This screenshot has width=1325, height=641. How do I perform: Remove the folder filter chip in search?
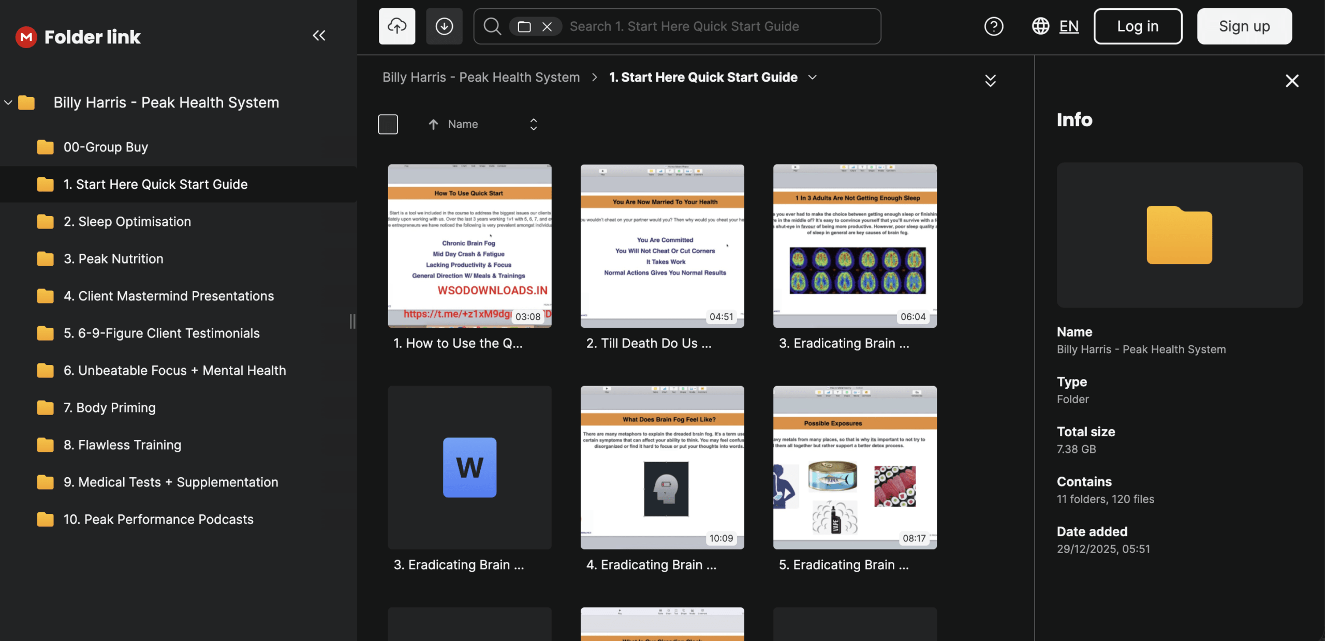547,26
